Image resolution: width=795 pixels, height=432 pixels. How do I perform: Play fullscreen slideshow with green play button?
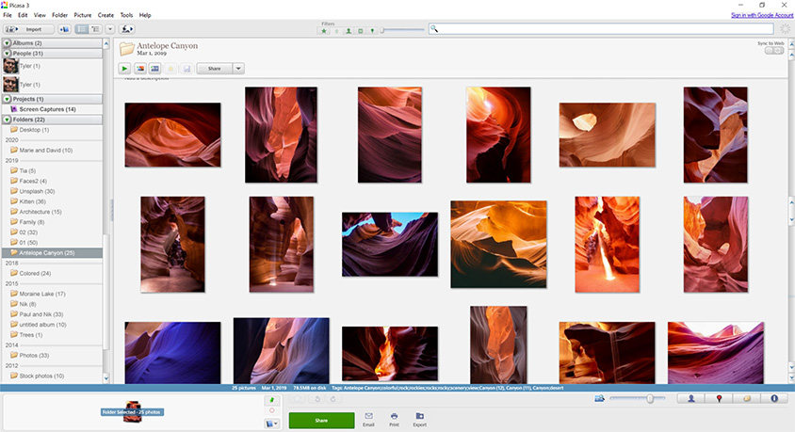124,69
